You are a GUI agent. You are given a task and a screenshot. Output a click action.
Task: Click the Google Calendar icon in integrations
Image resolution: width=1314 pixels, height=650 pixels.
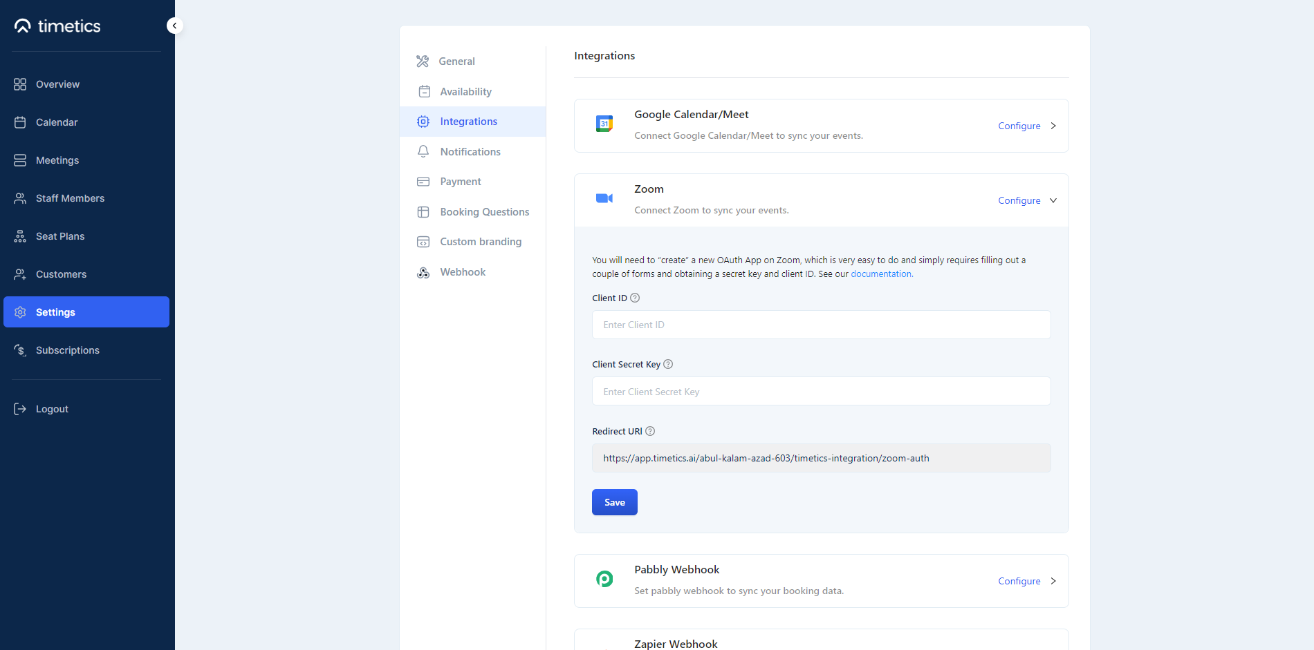click(604, 124)
